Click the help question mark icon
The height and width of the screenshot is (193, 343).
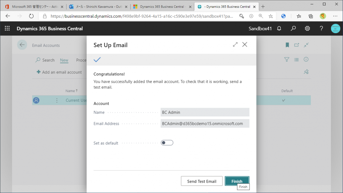point(321,28)
